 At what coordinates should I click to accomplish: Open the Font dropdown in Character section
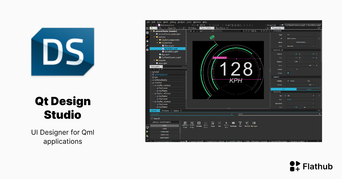[300, 100]
